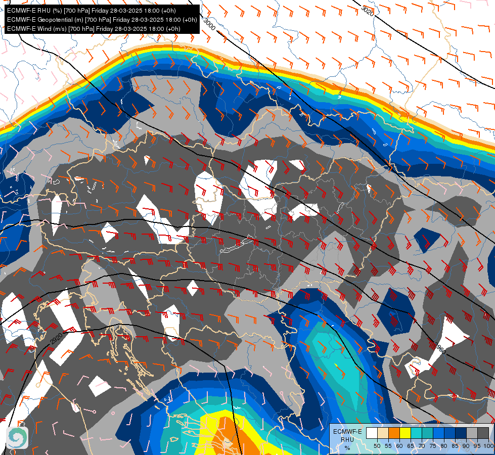Click the ECMWF-E label in the legend
This screenshot has width=495, height=455.
click(347, 432)
